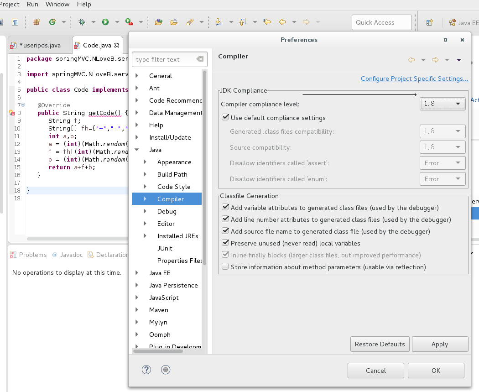Toggle Add line number attributes checkbox

(x=225, y=219)
